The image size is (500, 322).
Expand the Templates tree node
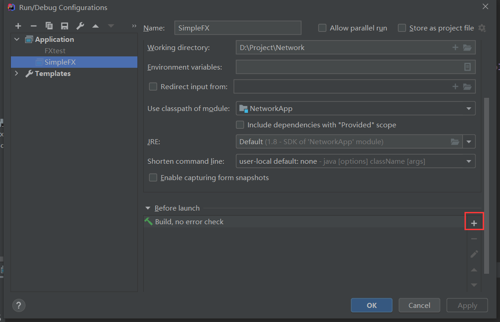pos(17,74)
